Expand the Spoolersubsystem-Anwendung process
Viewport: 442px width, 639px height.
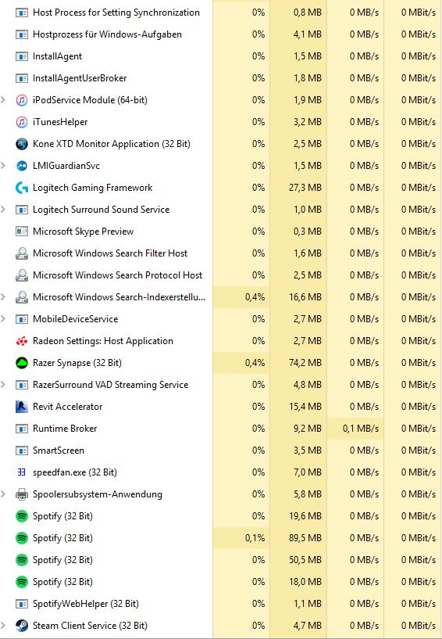point(3,494)
